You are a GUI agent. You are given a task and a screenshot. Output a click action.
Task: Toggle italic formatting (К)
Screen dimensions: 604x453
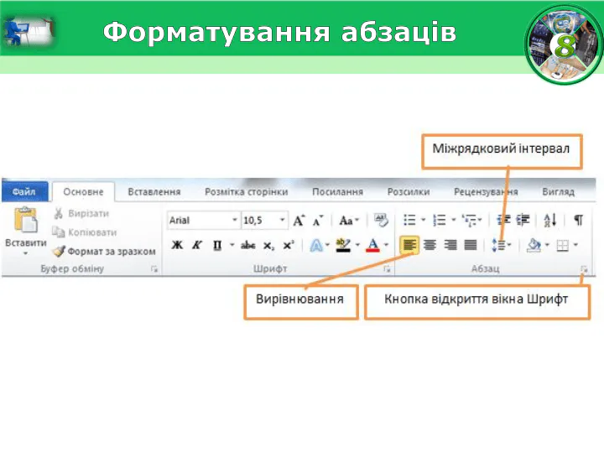(197, 246)
